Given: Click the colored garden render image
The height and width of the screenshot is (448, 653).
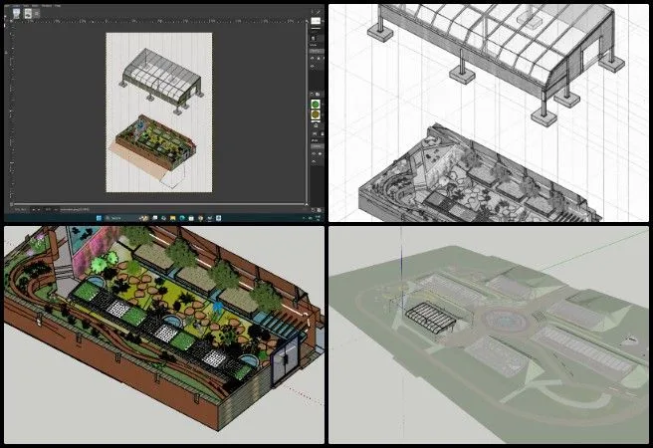Looking at the screenshot, I should [x=162, y=336].
